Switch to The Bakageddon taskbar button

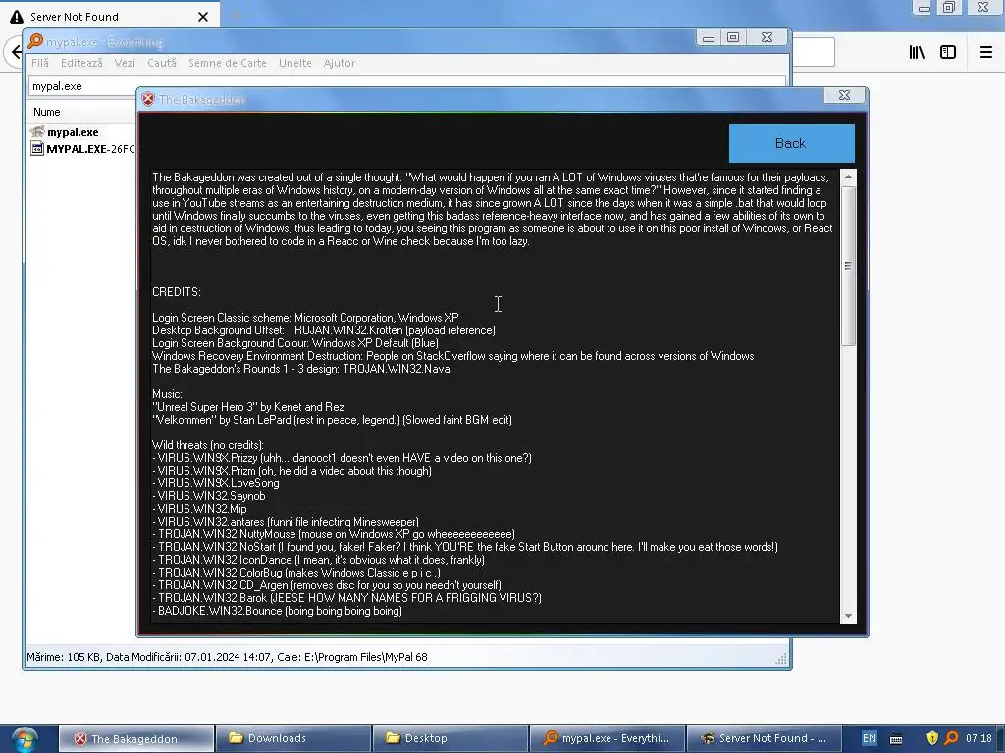pyautogui.click(x=135, y=739)
